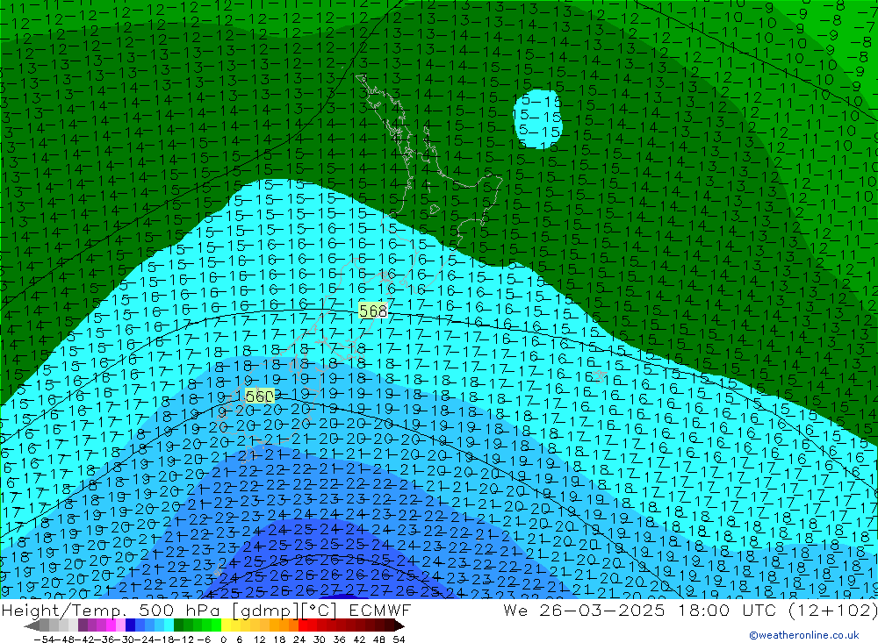Select the dark purple swatch above -42
The image size is (878, 643).
83,625
